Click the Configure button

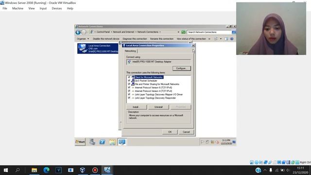coord(181,68)
